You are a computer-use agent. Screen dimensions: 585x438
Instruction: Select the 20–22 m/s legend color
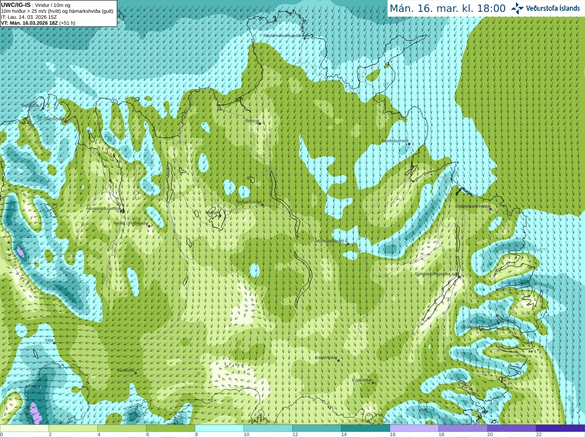(512, 428)
